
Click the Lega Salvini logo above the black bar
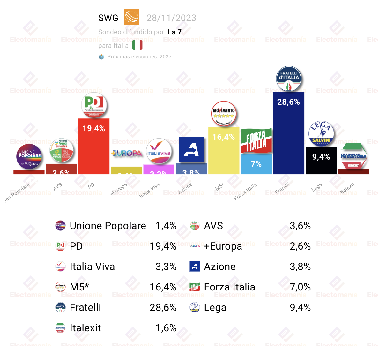321,134
